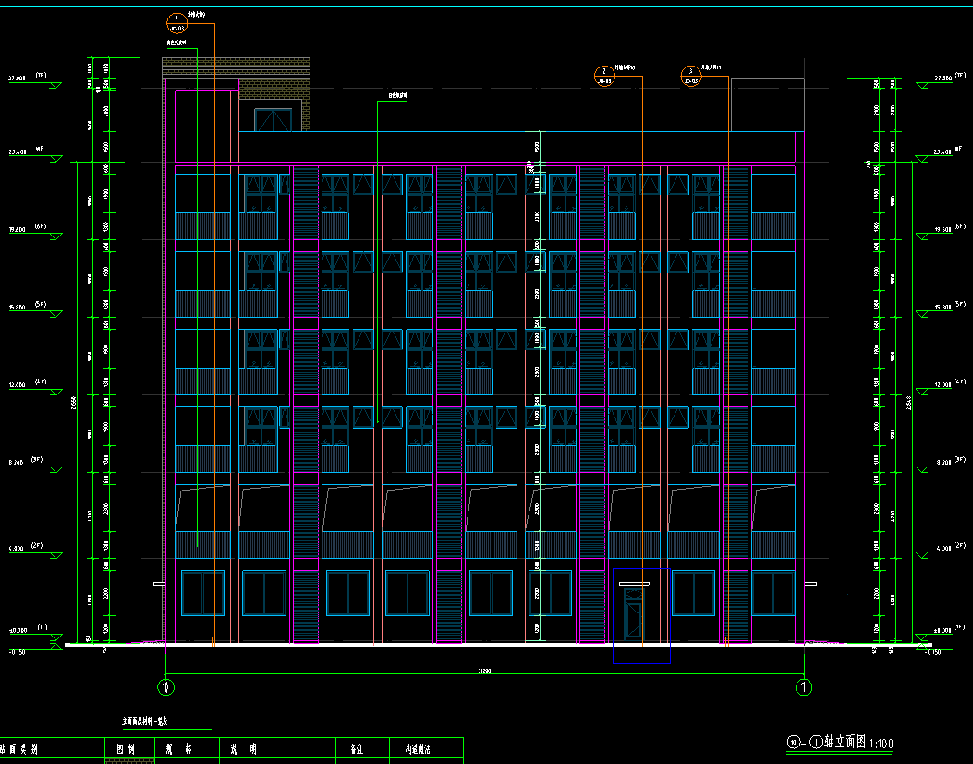Select the leftmost ground floor window
The image size is (973, 764).
tap(202, 593)
